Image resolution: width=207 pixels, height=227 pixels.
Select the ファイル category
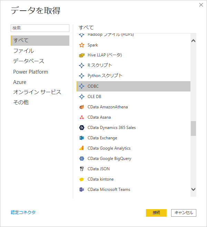(x=23, y=51)
